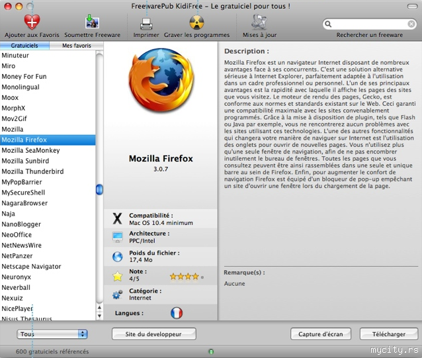
Task: Open the Capture d'écran button
Action: 321,334
